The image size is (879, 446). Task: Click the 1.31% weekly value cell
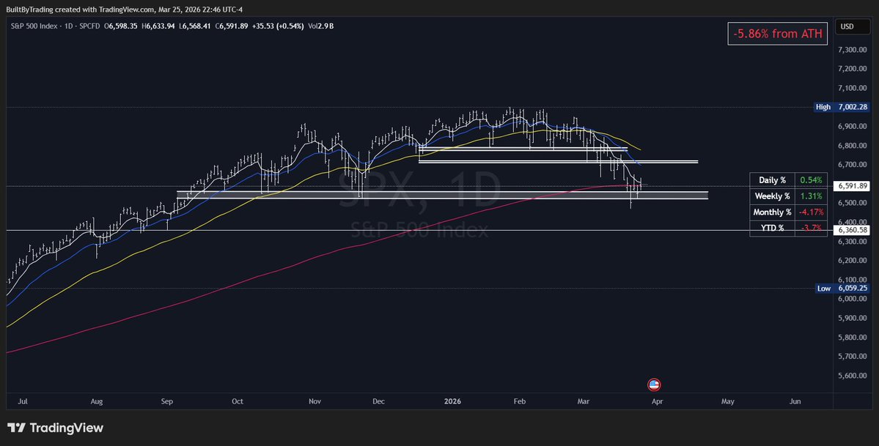pyautogui.click(x=811, y=196)
